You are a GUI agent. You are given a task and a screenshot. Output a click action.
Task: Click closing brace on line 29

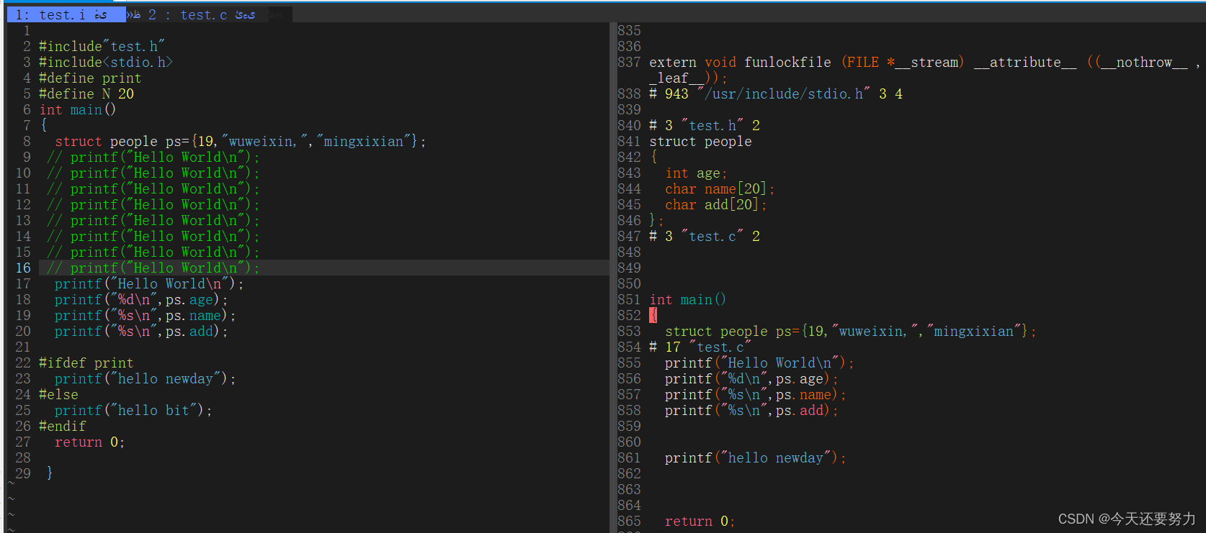tap(50, 473)
